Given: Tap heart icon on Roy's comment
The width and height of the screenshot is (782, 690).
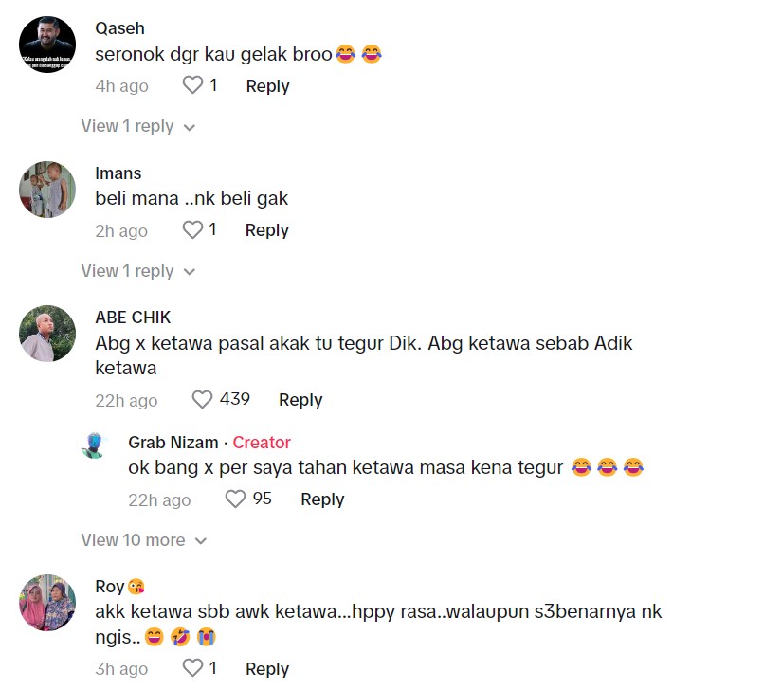Looking at the screenshot, I should 192,668.
